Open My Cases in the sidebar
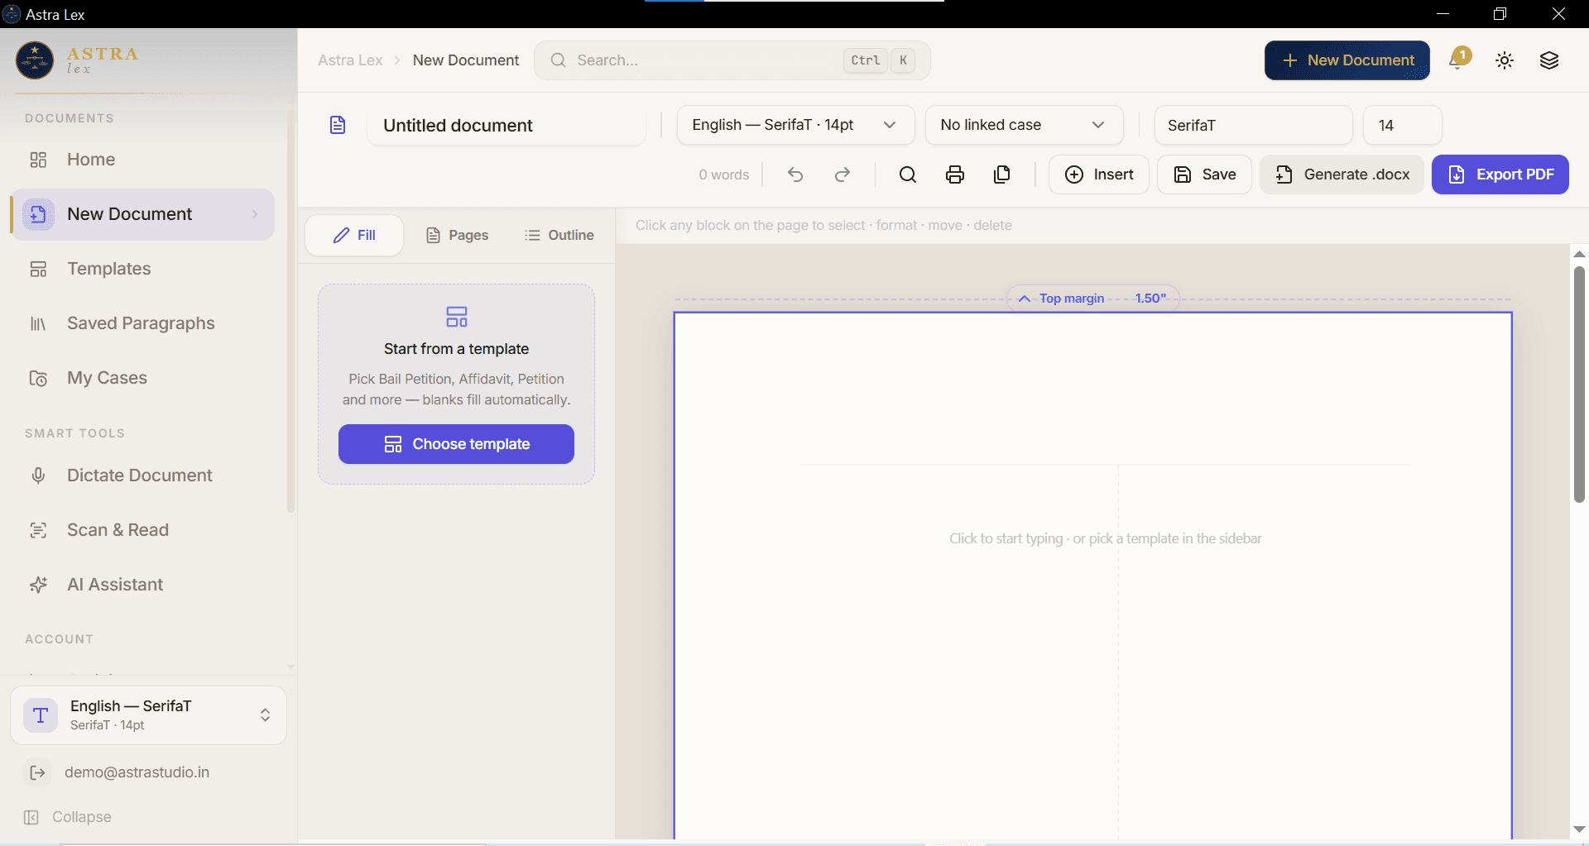The width and height of the screenshot is (1589, 846). point(142,378)
